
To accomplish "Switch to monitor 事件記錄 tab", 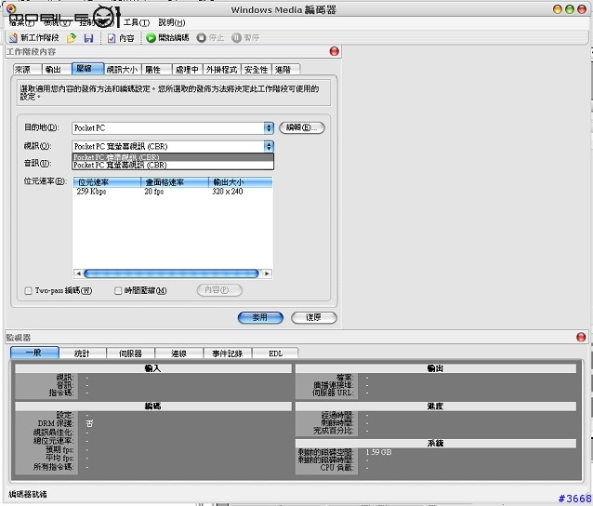I will (228, 353).
